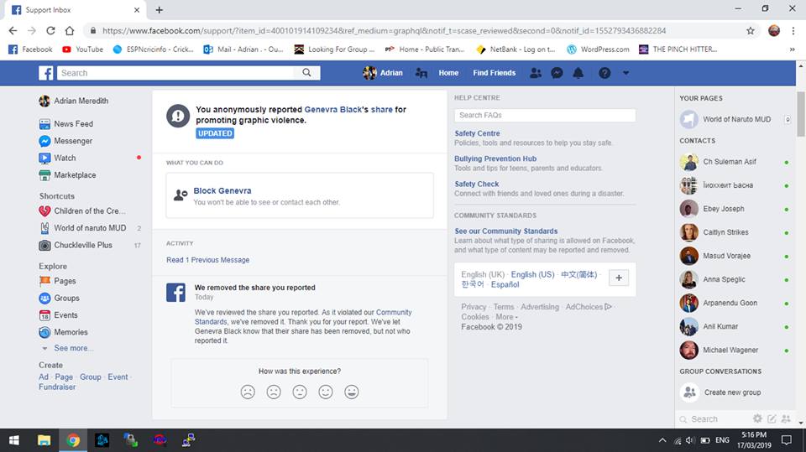Open Messenger icon in top blue bar
Image resolution: width=806 pixels, height=452 pixels.
557,73
